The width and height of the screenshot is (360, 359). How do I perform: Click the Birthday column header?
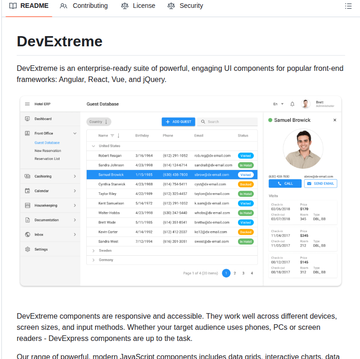click(142, 136)
